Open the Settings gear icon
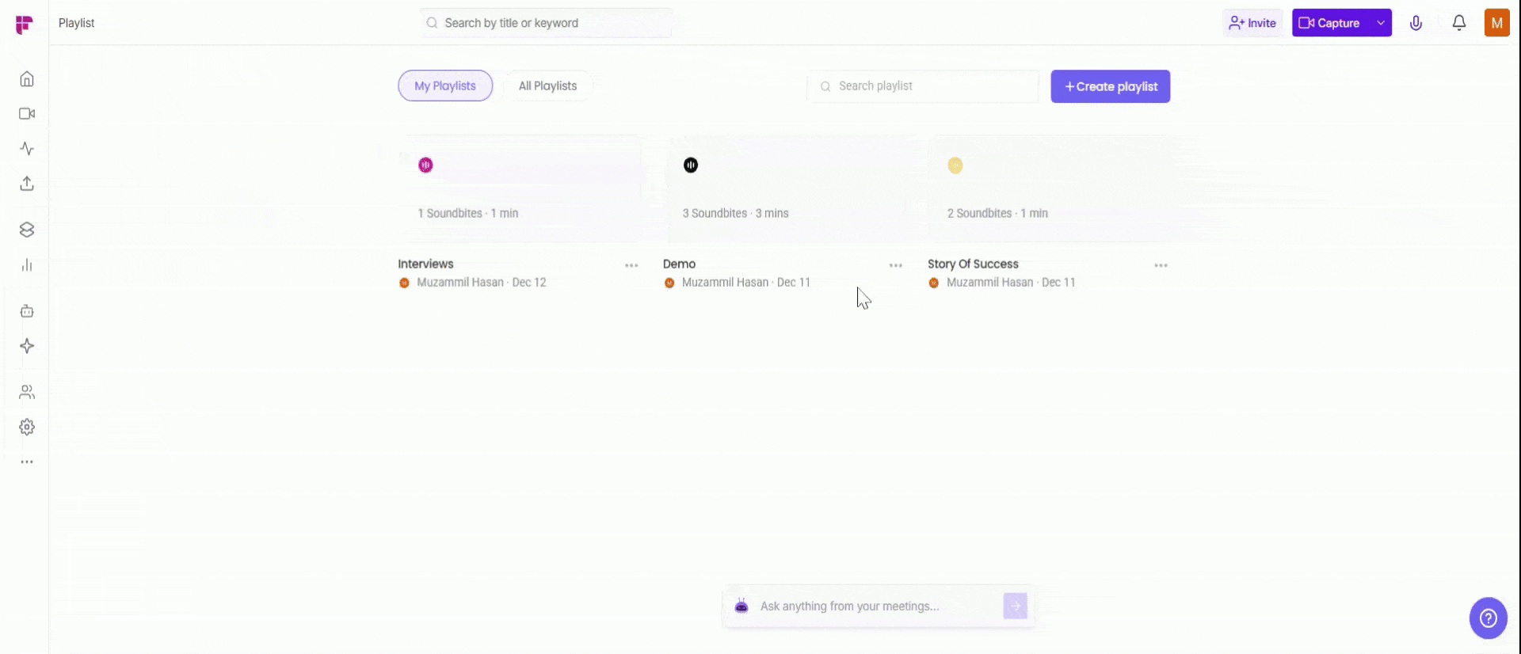 [x=27, y=428]
